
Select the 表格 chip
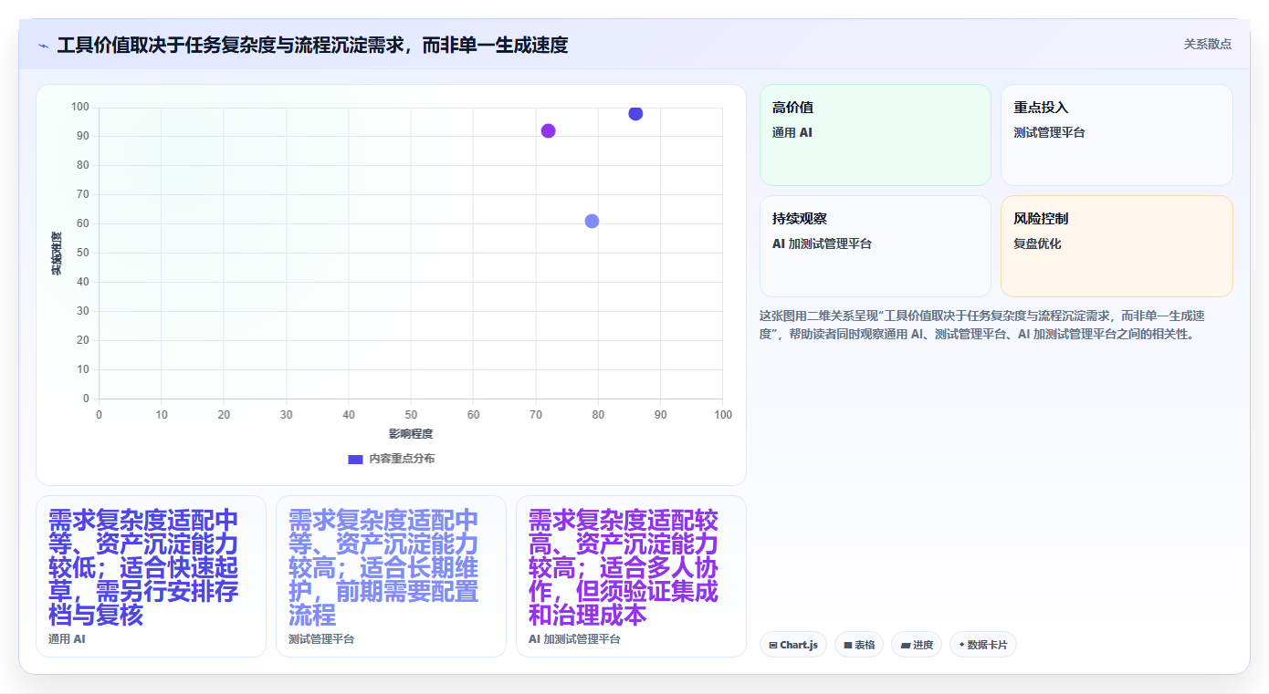click(859, 645)
